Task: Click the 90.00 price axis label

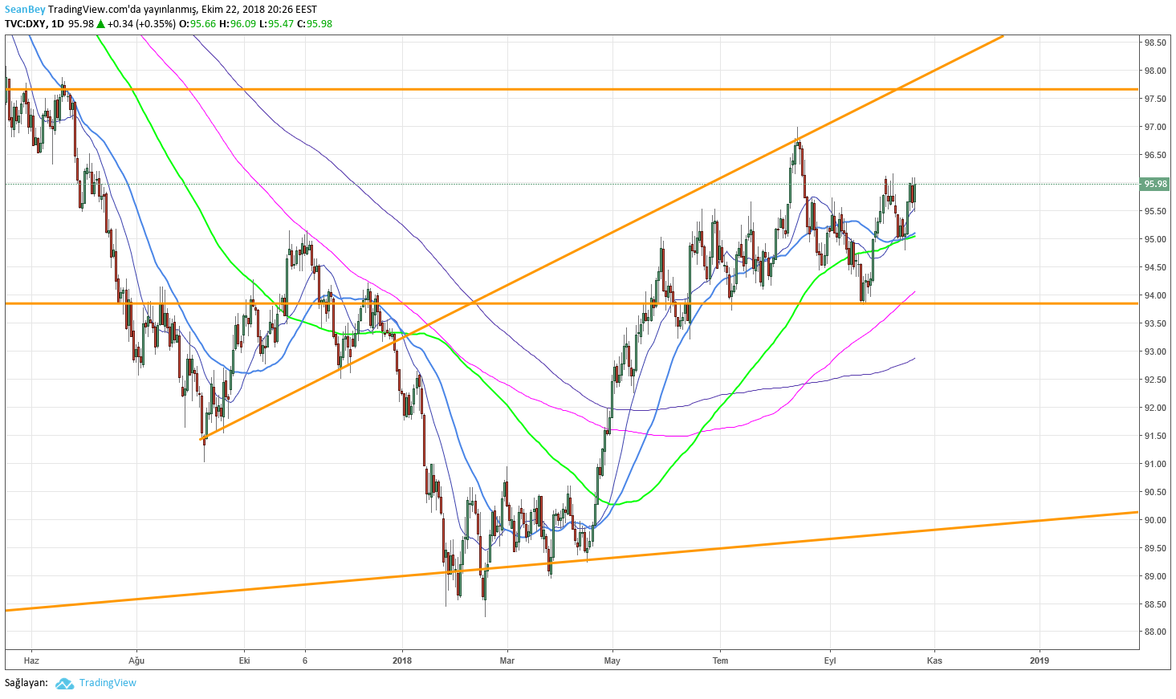Action: (x=1155, y=520)
